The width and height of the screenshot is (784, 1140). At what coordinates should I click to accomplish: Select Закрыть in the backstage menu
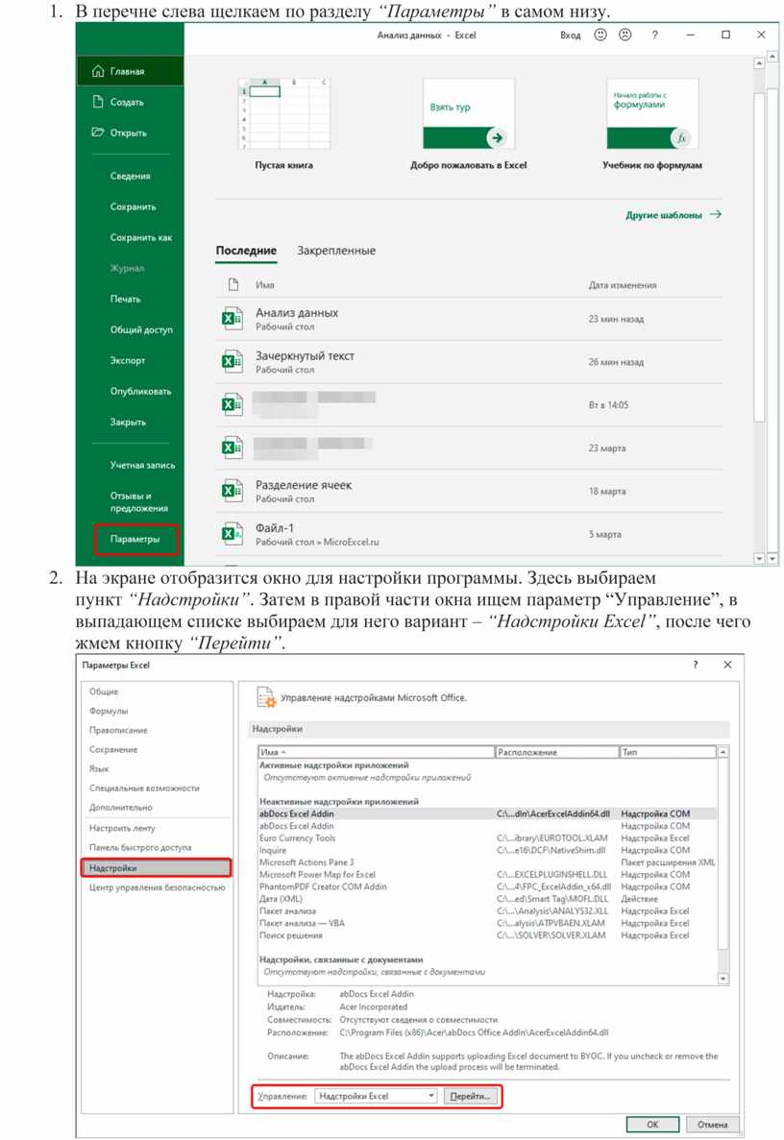point(127,422)
